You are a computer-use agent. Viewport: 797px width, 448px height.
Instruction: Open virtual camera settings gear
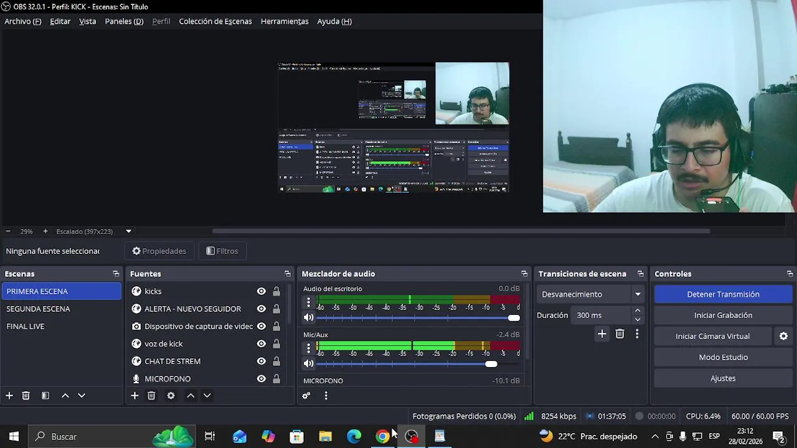click(x=783, y=336)
